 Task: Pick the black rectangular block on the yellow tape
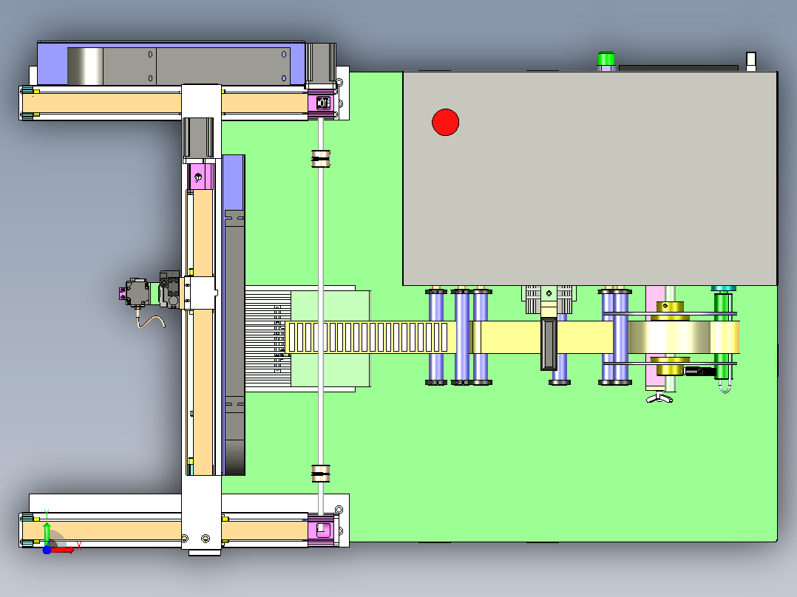(549, 344)
